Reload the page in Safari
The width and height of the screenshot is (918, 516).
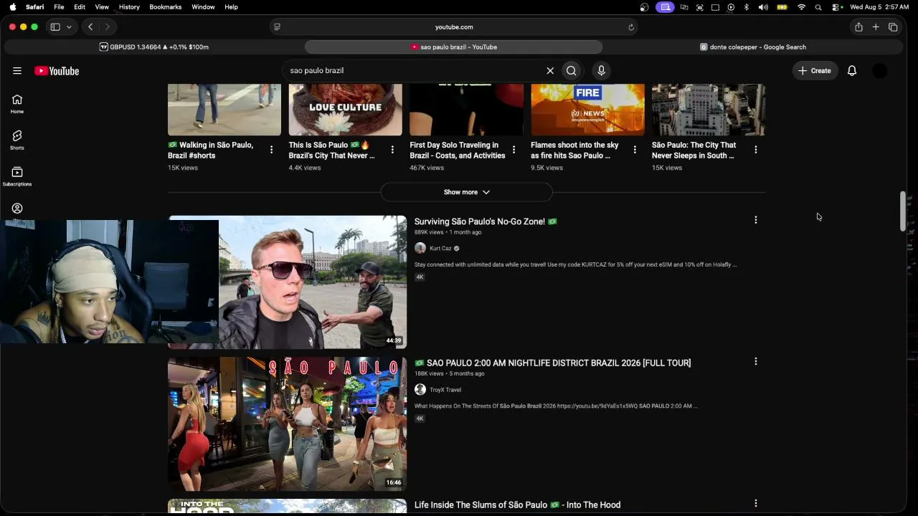pyautogui.click(x=631, y=27)
